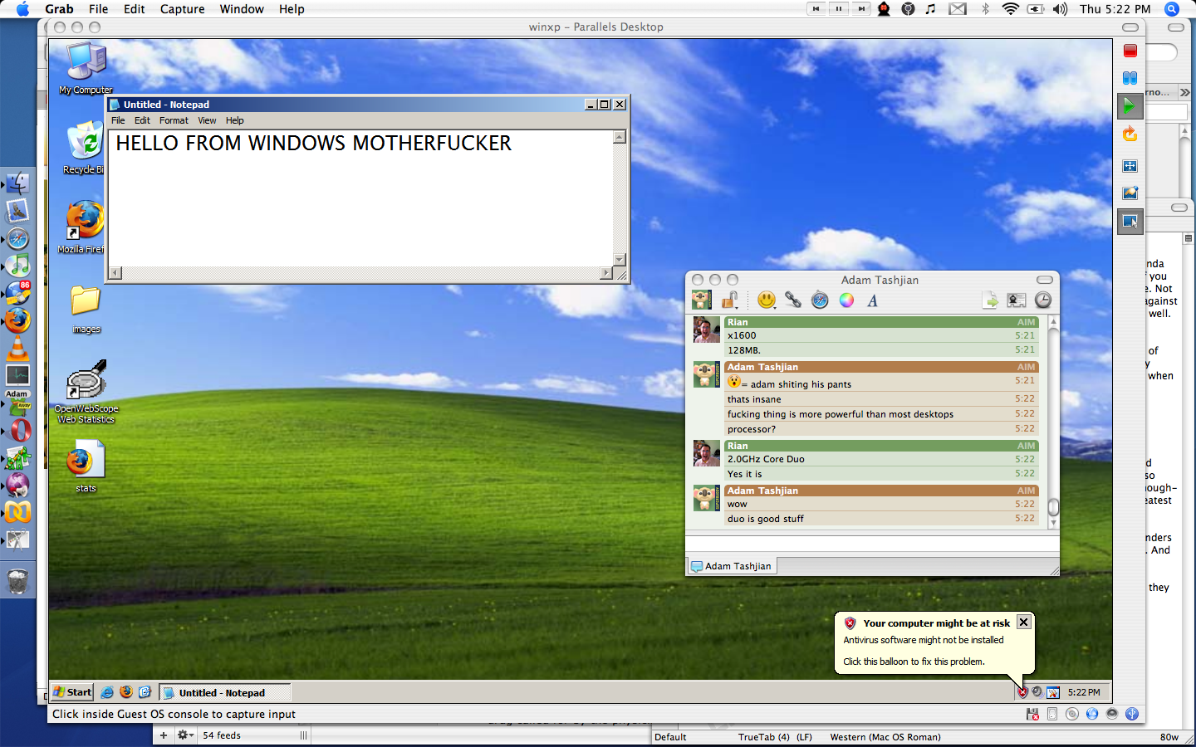Toggle the Parallels window toolbar pill button

coord(1130,27)
